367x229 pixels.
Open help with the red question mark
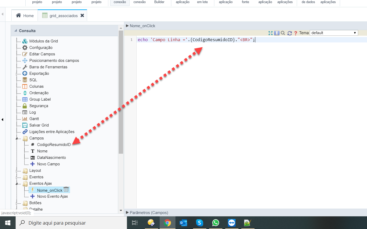(295, 33)
